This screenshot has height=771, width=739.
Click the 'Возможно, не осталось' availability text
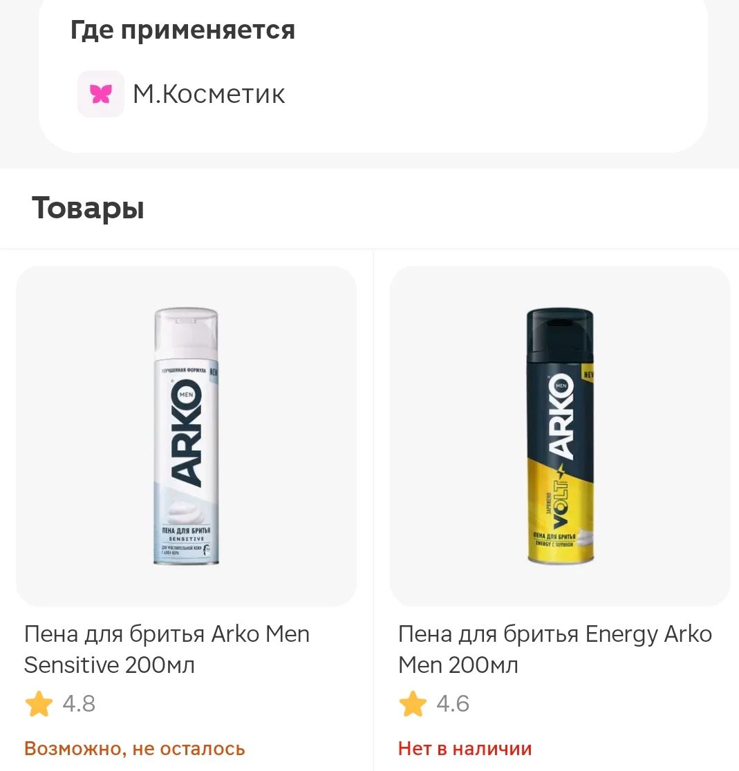(134, 748)
